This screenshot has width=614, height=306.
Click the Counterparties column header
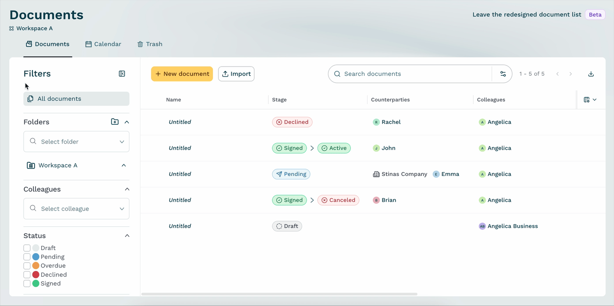pos(390,100)
